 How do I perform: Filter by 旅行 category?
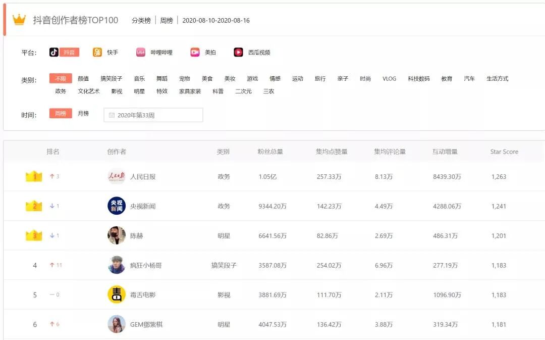point(320,79)
